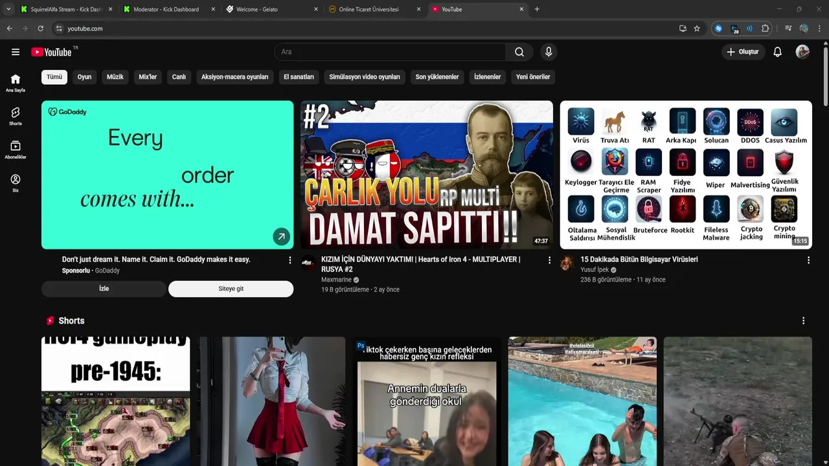Image resolution: width=829 pixels, height=466 pixels.
Task: Open the Maxmarine channel name link
Action: tap(336, 280)
